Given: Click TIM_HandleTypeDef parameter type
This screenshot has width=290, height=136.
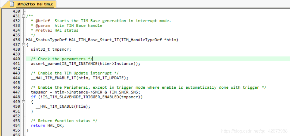Looking at the screenshot, I should tap(141, 40).
